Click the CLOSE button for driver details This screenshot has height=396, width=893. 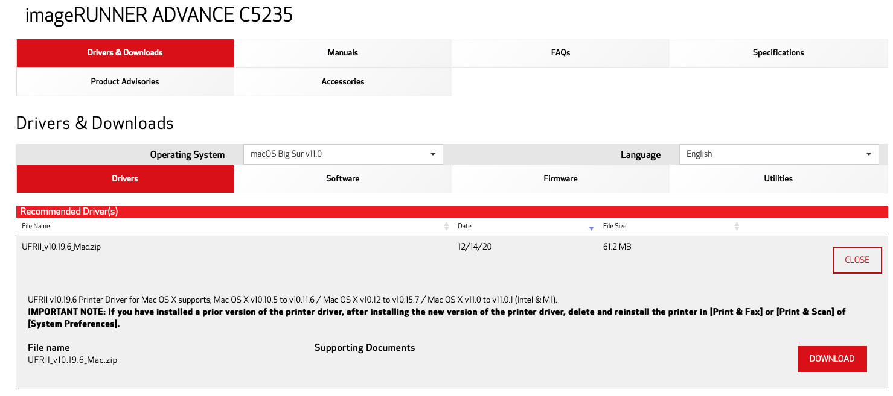(857, 260)
